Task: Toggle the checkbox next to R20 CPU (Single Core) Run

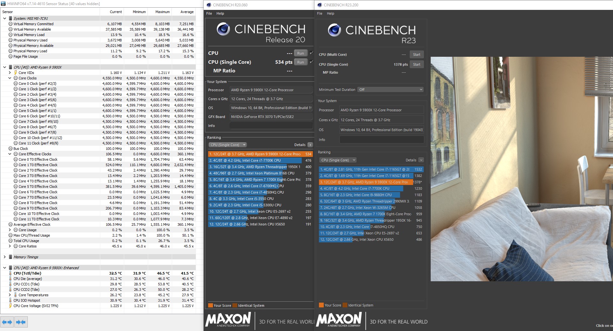Action: [311, 62]
